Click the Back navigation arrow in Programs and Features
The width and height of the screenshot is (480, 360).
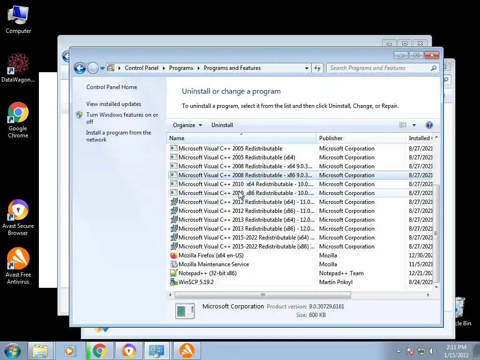click(80, 68)
